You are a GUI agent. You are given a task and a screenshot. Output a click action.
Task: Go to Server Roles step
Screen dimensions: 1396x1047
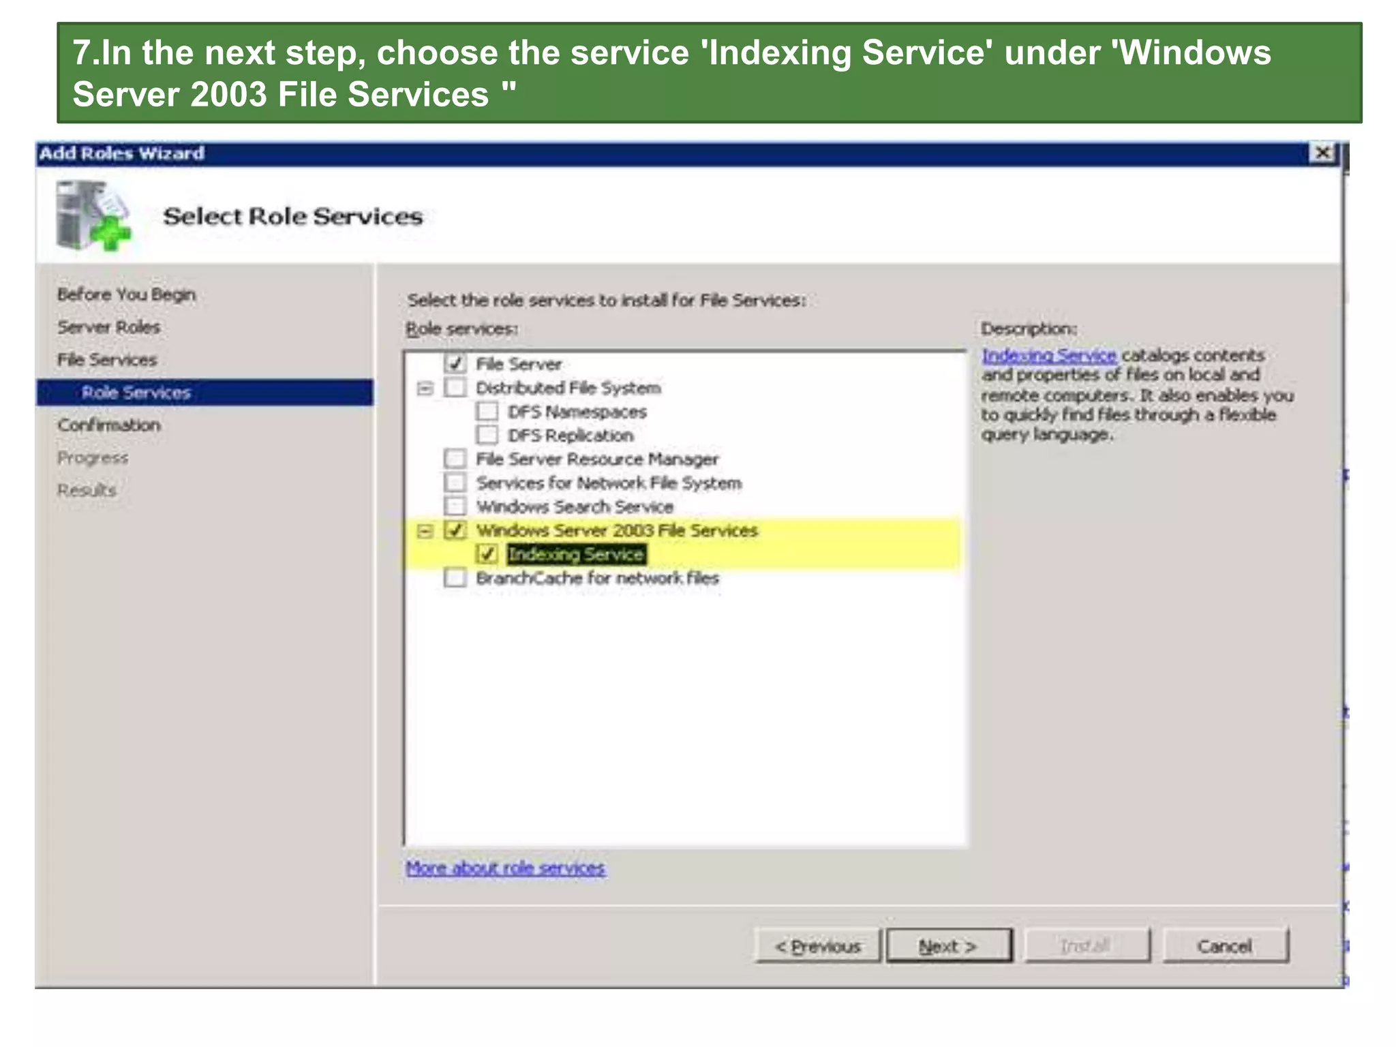click(x=109, y=327)
